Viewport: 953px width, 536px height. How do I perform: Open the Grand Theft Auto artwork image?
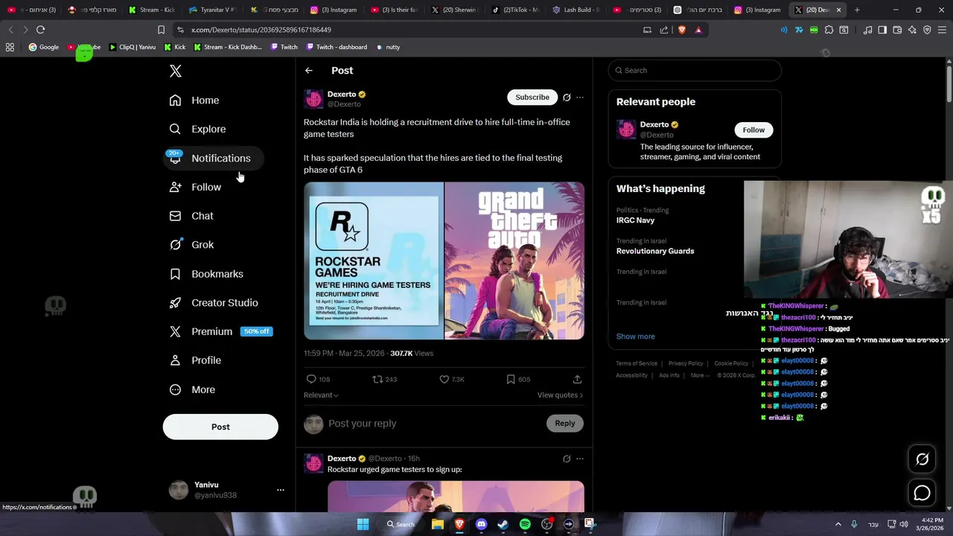[x=514, y=261]
